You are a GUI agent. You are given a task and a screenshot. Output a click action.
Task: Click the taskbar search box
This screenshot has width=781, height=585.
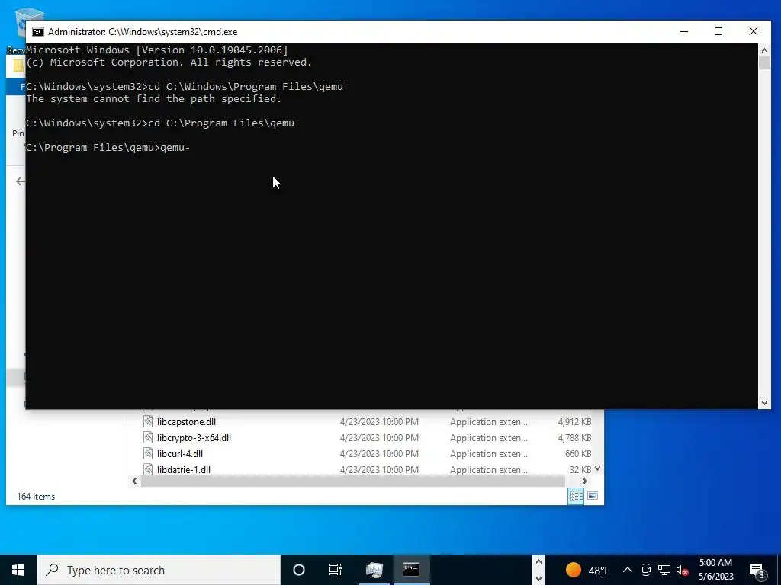coord(159,570)
